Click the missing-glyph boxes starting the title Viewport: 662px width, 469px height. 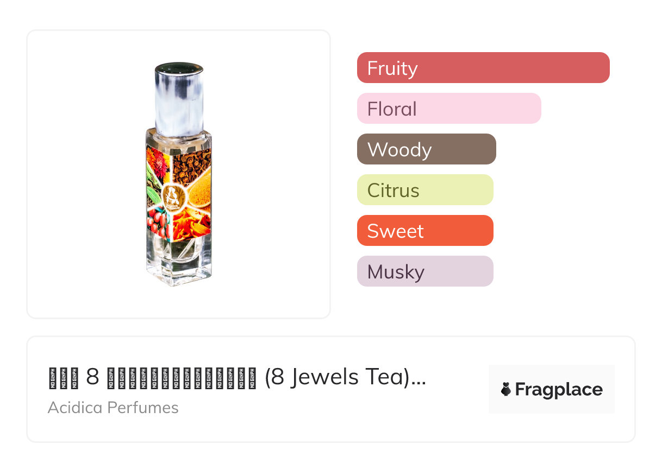(x=64, y=377)
